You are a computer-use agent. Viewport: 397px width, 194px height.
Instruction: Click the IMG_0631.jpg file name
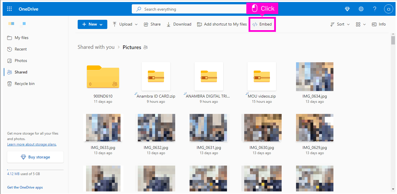point(209,148)
